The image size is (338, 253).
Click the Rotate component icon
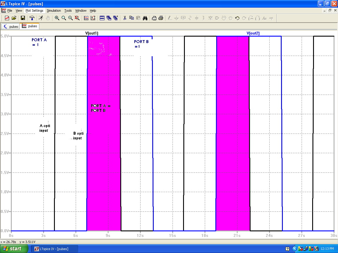coord(251,18)
